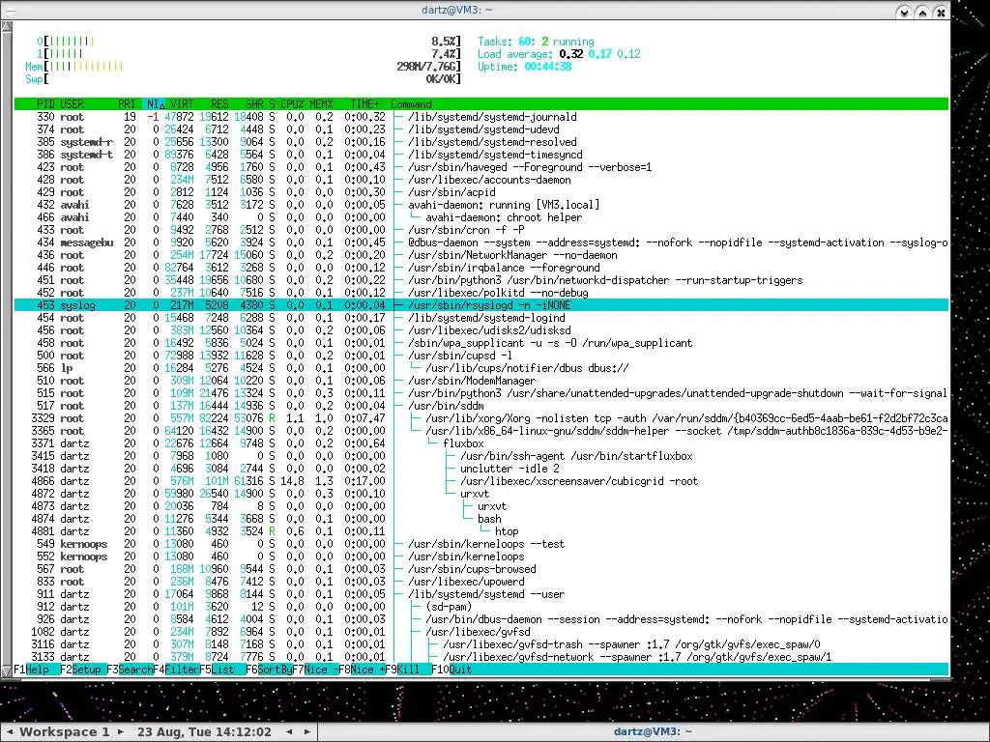The image size is (990, 742).
Task: Click the CPU 1 usage meter bar
Action: 248,54
